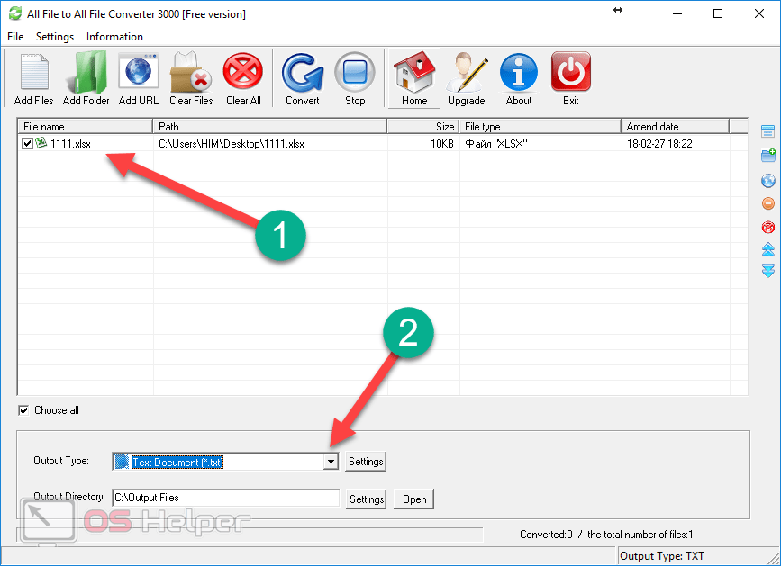The width and height of the screenshot is (781, 566).
Task: Click the sidebar add files list icon
Action: (768, 131)
